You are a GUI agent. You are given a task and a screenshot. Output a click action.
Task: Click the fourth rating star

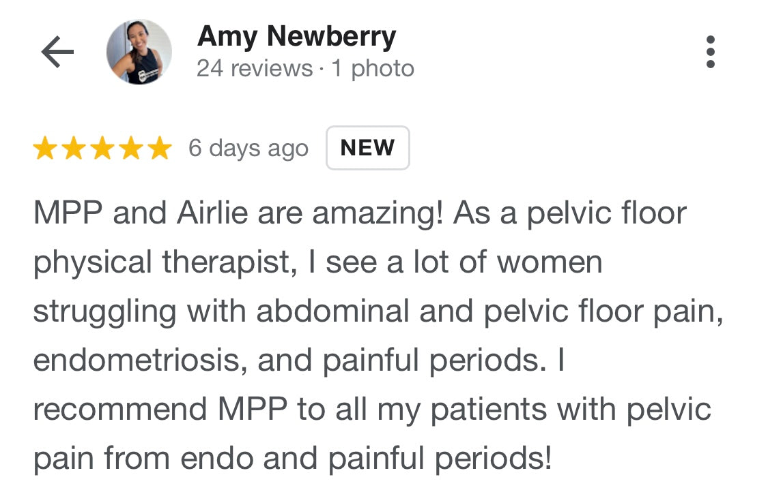pyautogui.click(x=132, y=147)
